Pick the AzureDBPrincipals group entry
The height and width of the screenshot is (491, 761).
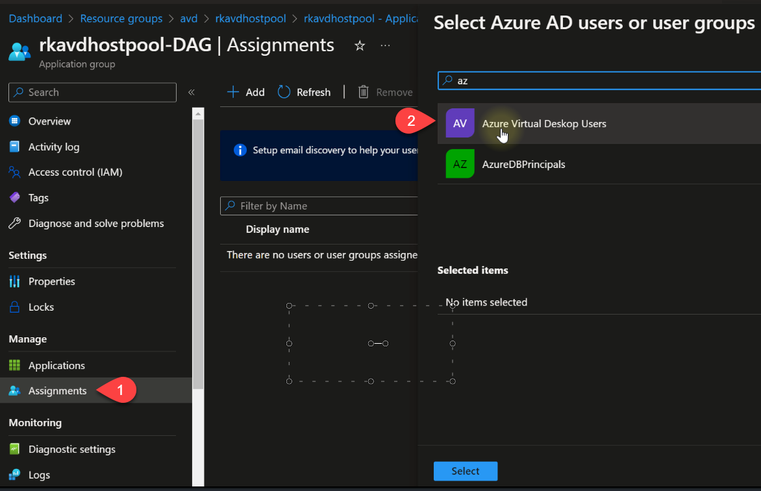tap(523, 164)
